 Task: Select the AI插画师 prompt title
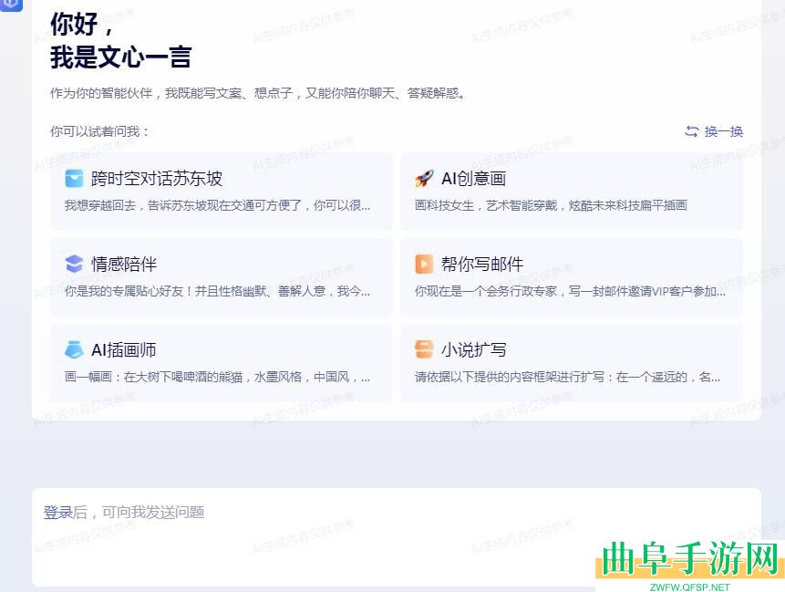click(x=124, y=349)
